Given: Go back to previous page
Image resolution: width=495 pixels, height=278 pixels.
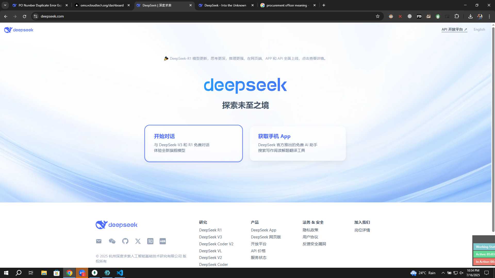Looking at the screenshot, I should click(6, 16).
